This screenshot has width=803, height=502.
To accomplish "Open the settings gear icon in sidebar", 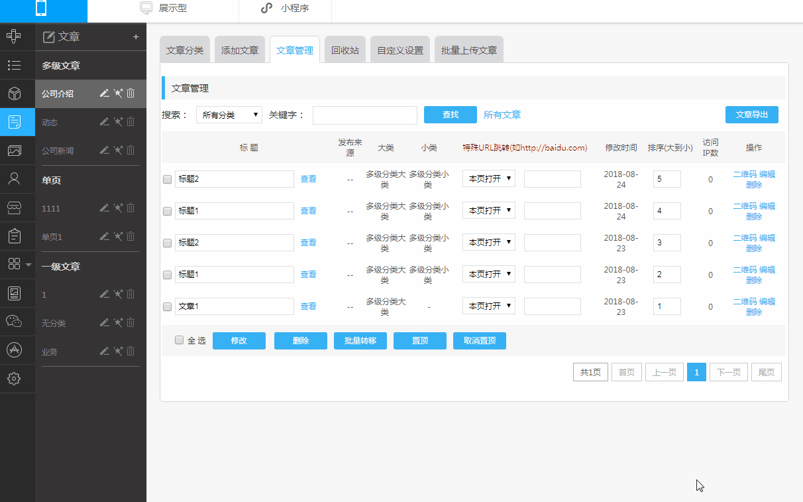I will click(x=14, y=378).
